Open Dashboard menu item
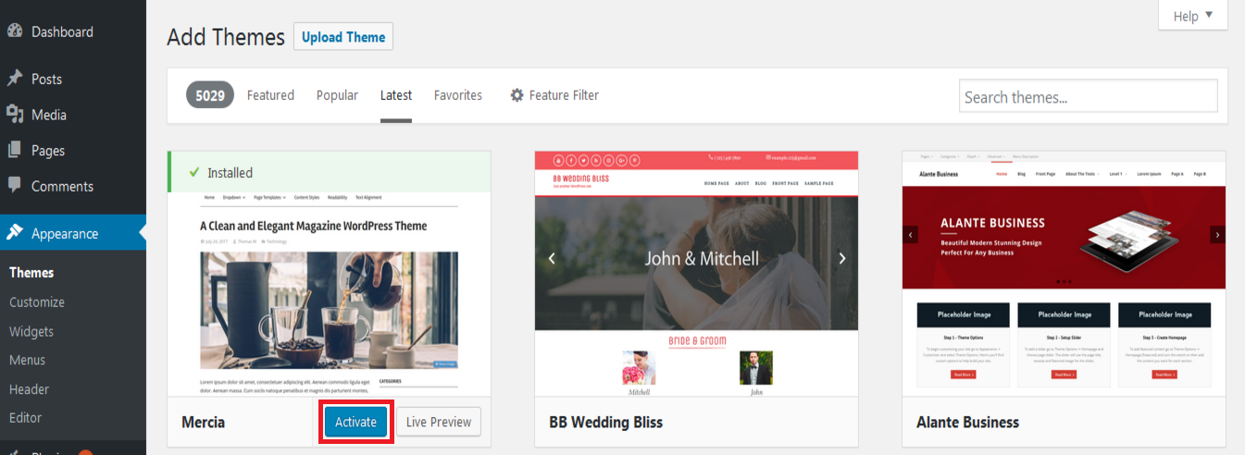 [73, 31]
